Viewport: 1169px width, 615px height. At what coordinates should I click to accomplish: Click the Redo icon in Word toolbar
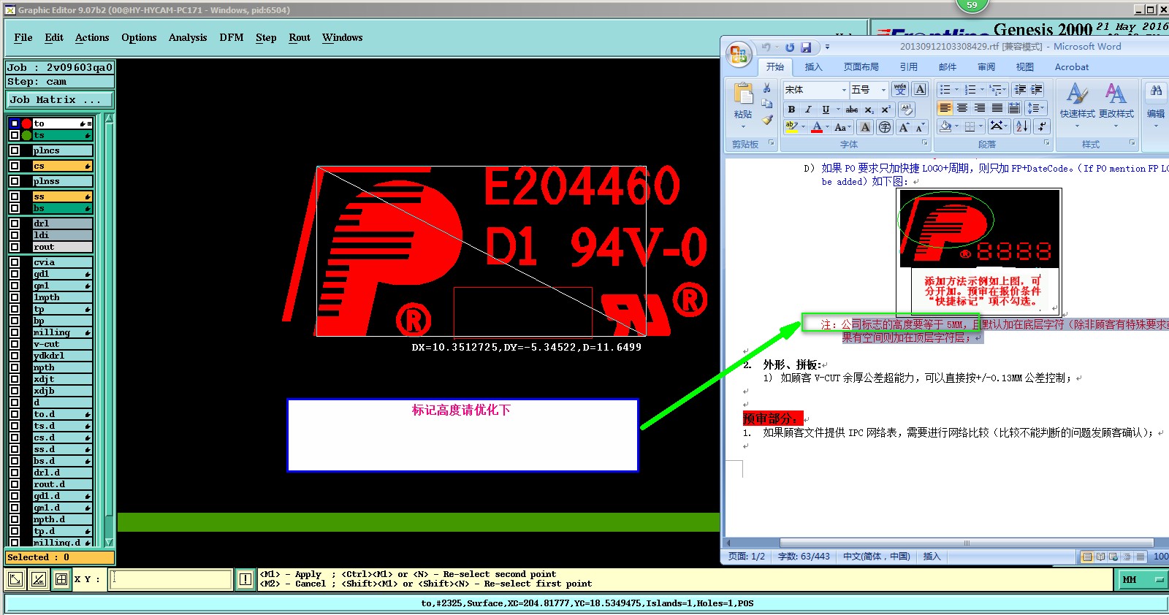point(789,47)
